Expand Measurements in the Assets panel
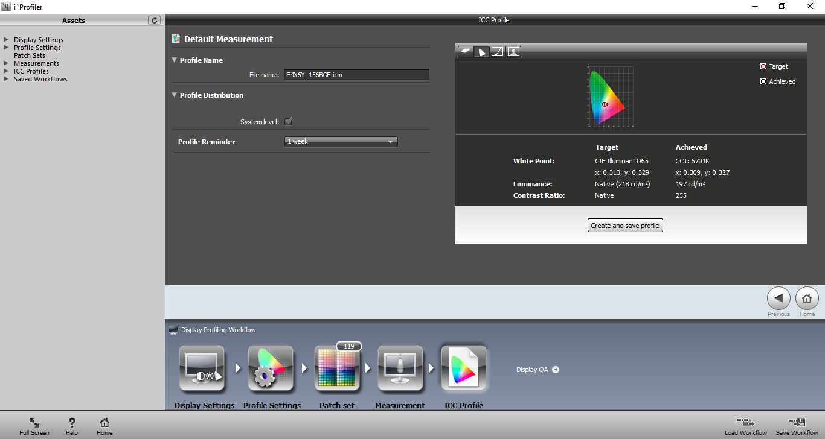This screenshot has height=439, width=825. [x=6, y=63]
